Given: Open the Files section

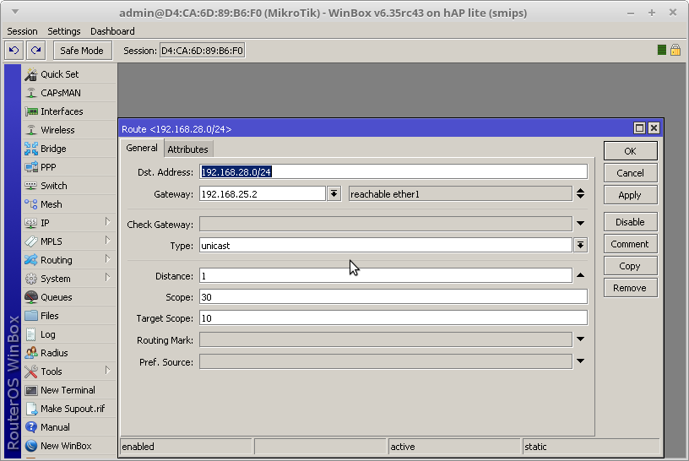Looking at the screenshot, I should pos(69,316).
